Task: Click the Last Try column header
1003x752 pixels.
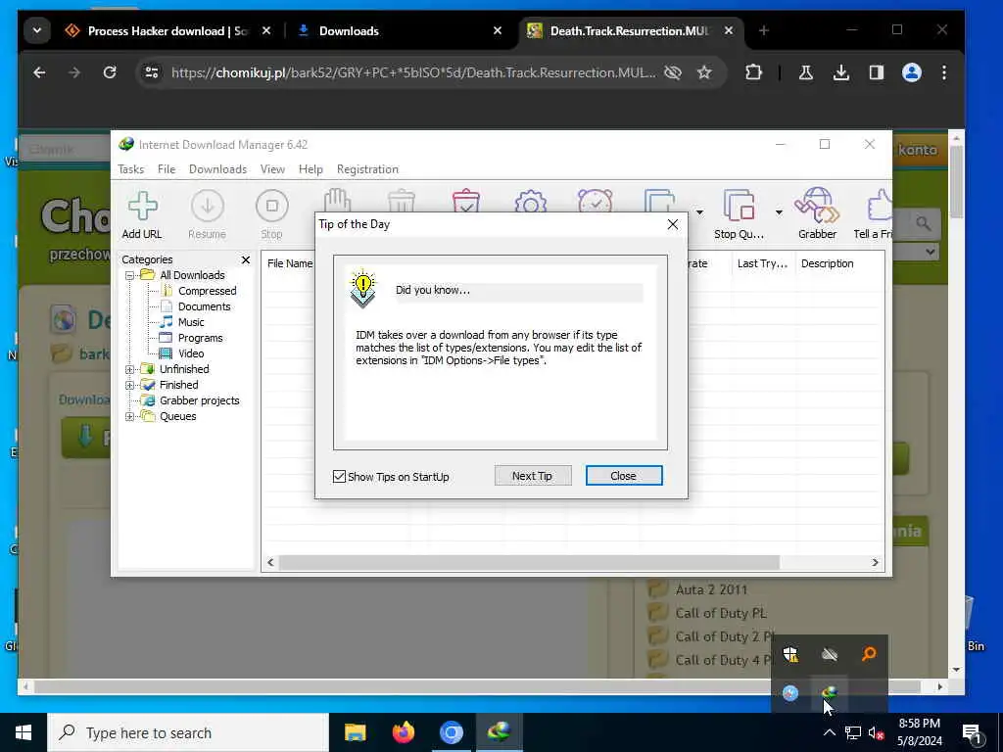Action: [762, 263]
